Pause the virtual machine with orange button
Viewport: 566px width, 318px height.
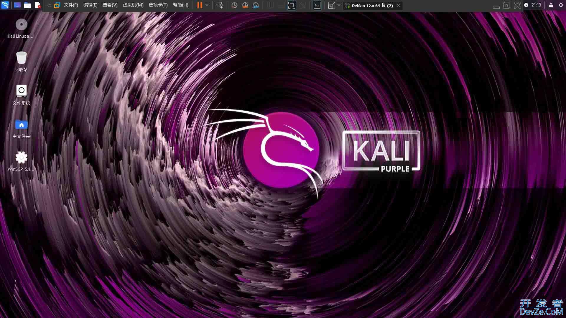coord(200,5)
